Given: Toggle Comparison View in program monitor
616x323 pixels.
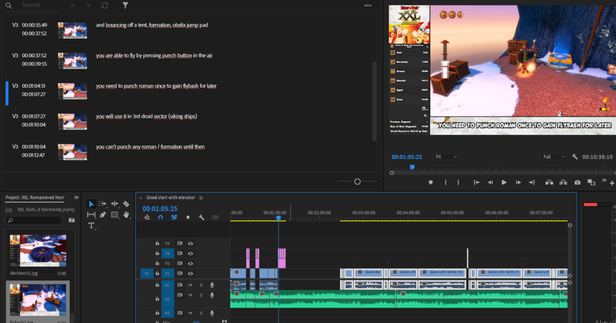Looking at the screenshot, I should click(591, 182).
